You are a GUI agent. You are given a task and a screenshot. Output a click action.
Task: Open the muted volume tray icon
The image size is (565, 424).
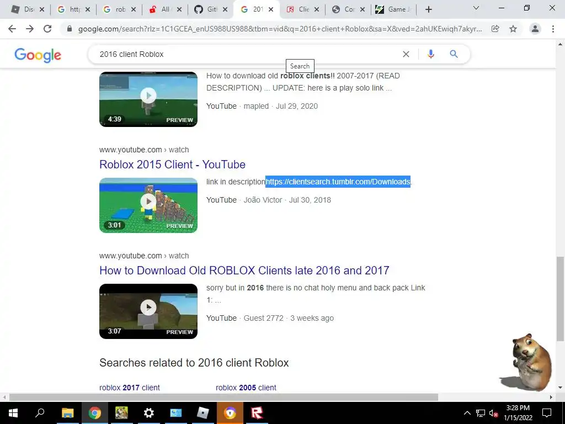coord(493,413)
